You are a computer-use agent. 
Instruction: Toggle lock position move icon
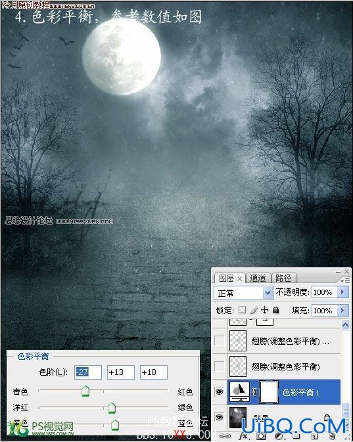[x=264, y=310]
